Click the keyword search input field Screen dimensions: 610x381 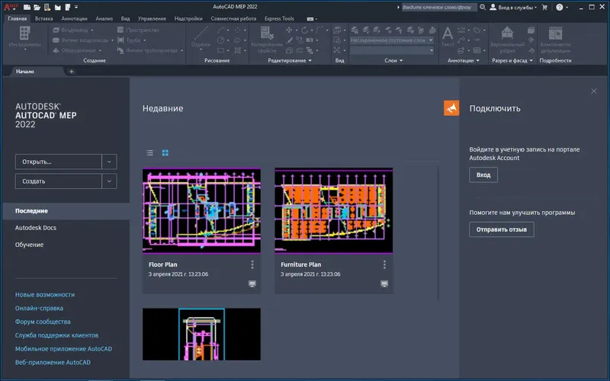pyautogui.click(x=439, y=7)
